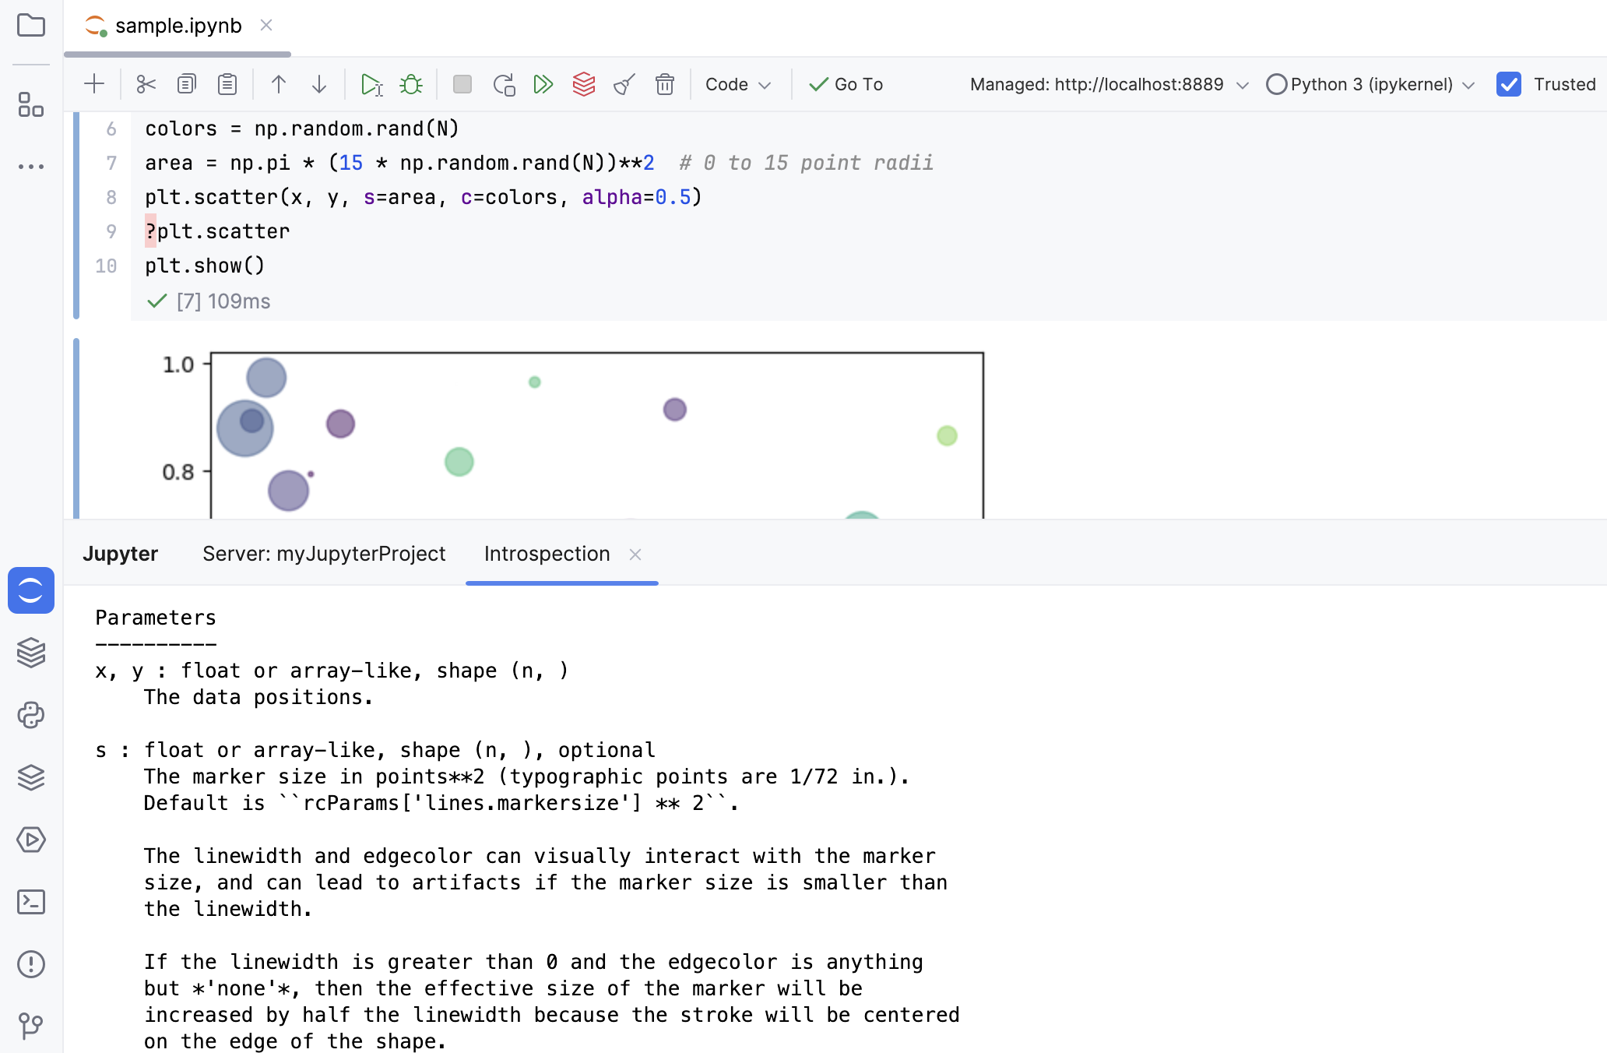Toggle the Trusted checkbox
Screen dimensions: 1607x1053
pyautogui.click(x=1509, y=84)
